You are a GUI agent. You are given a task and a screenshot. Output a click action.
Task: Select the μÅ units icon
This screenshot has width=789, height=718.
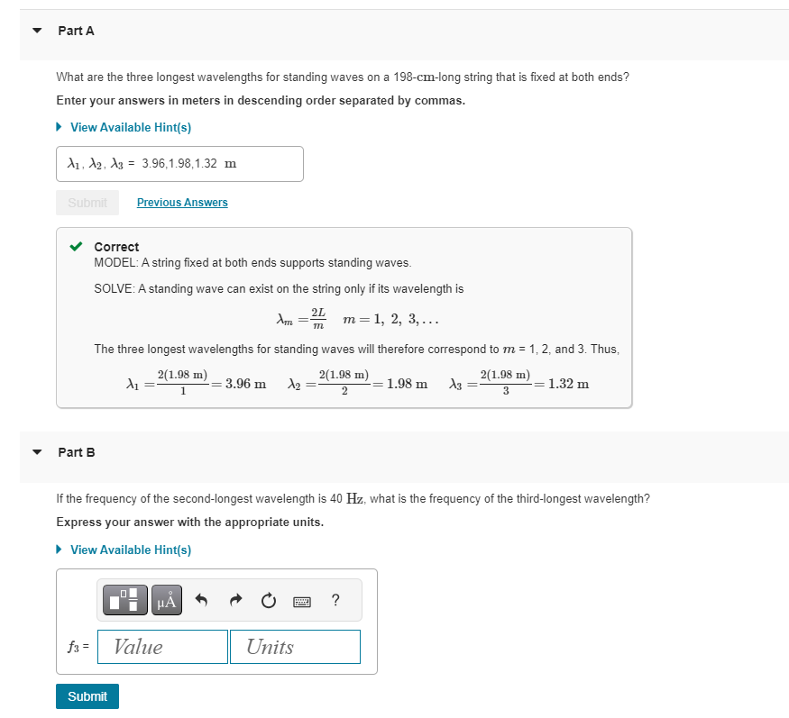[166, 600]
